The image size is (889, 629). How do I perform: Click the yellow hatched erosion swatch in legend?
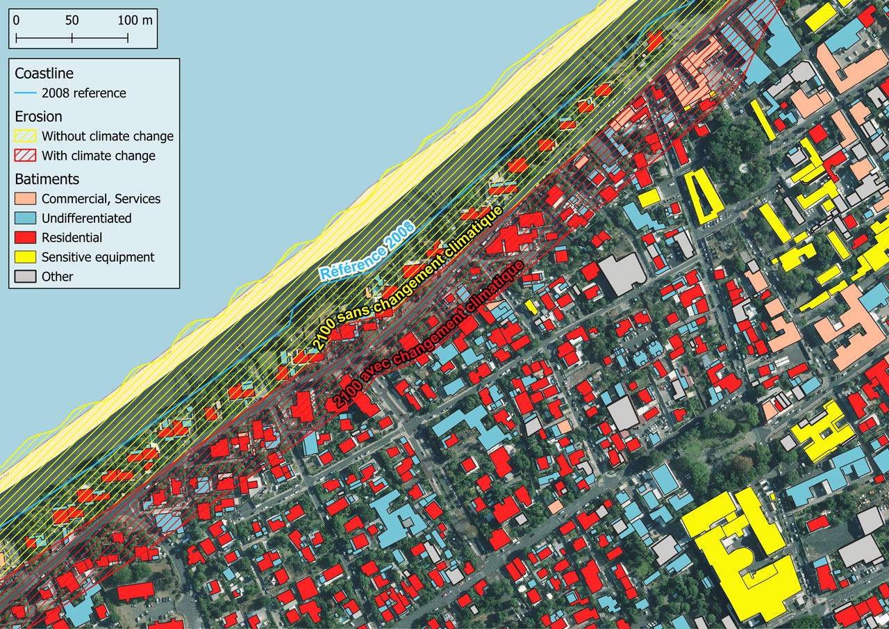coord(26,136)
